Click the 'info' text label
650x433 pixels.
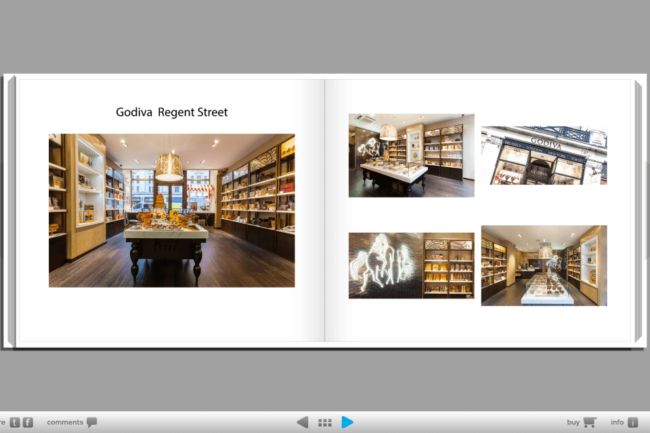coord(617,422)
